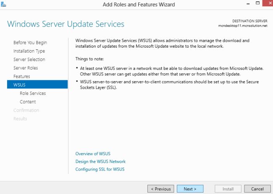Click the wizard icon in the title bar
273x194 pixels.
(3, 4)
